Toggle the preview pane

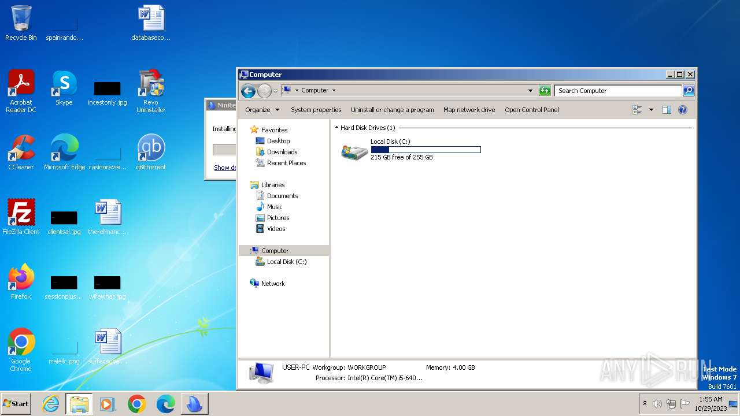click(666, 110)
